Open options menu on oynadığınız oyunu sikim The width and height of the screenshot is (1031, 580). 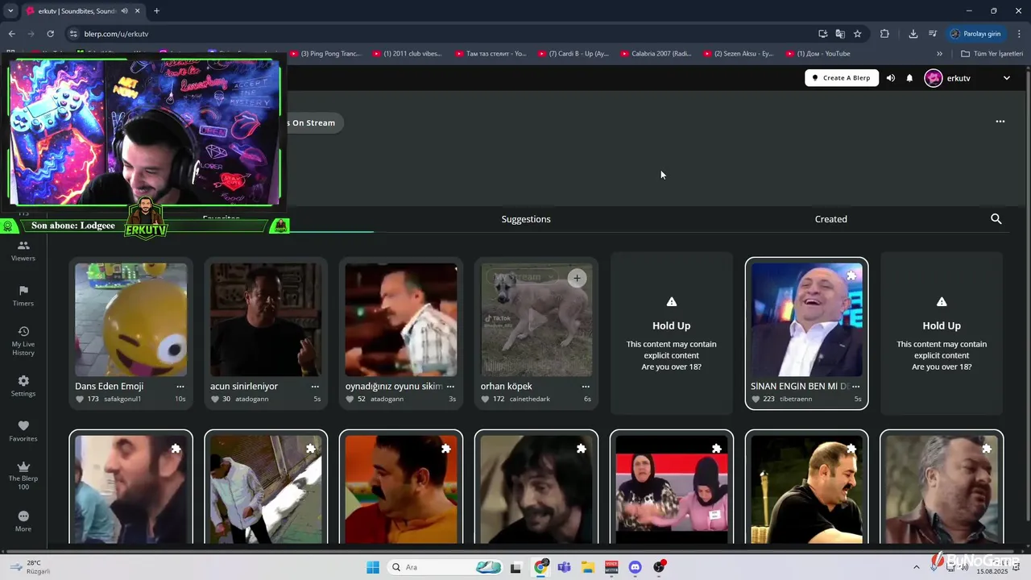point(450,387)
